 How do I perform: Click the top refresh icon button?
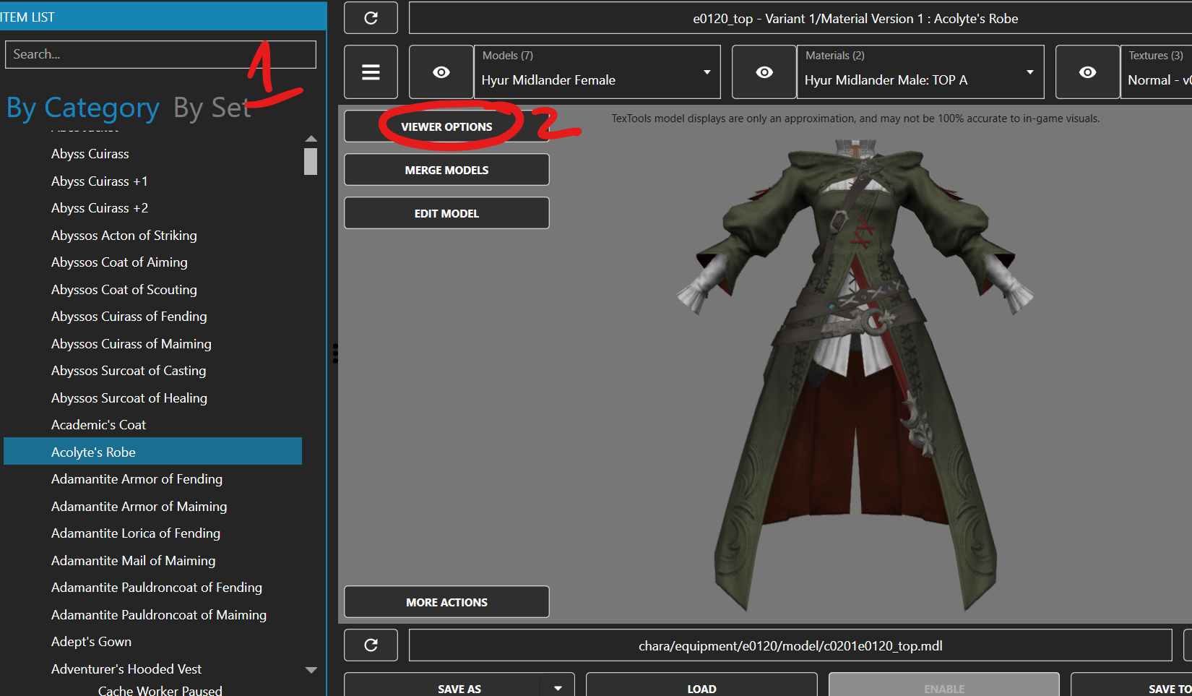(x=371, y=18)
